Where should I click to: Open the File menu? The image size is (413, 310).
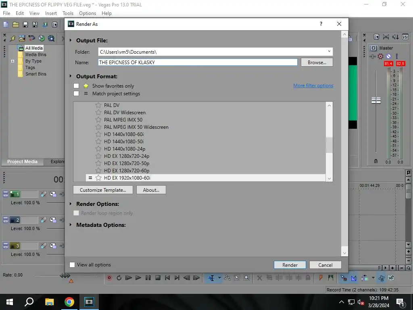coord(6,13)
